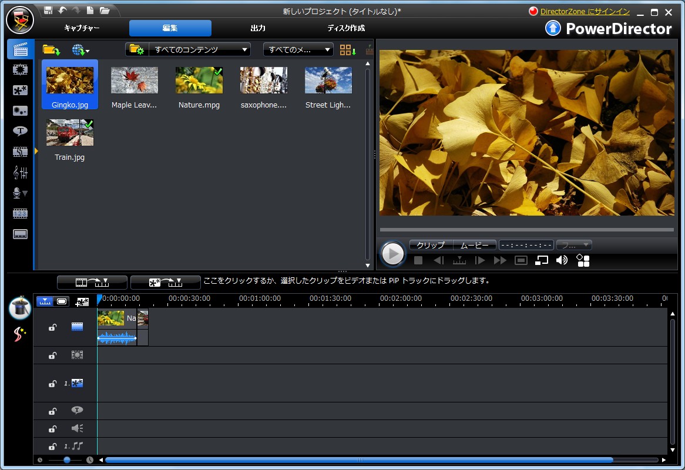Select the Gingko.jpg thumbnail
The height and width of the screenshot is (470, 685).
click(70, 85)
